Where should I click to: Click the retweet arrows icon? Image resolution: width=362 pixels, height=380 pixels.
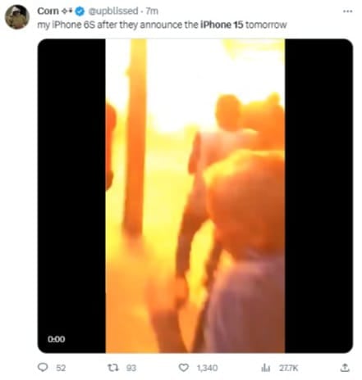(113, 368)
